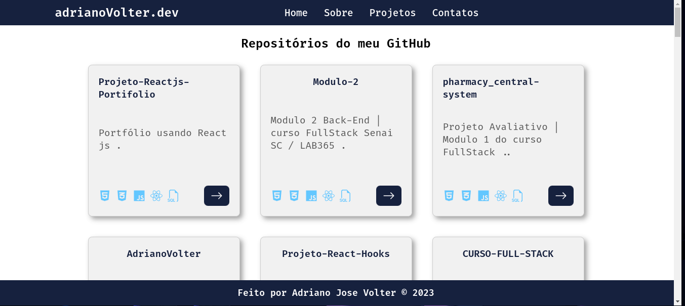Viewport: 685px width, 306px height.
Task: Navigate to the Projetos section
Action: click(392, 13)
